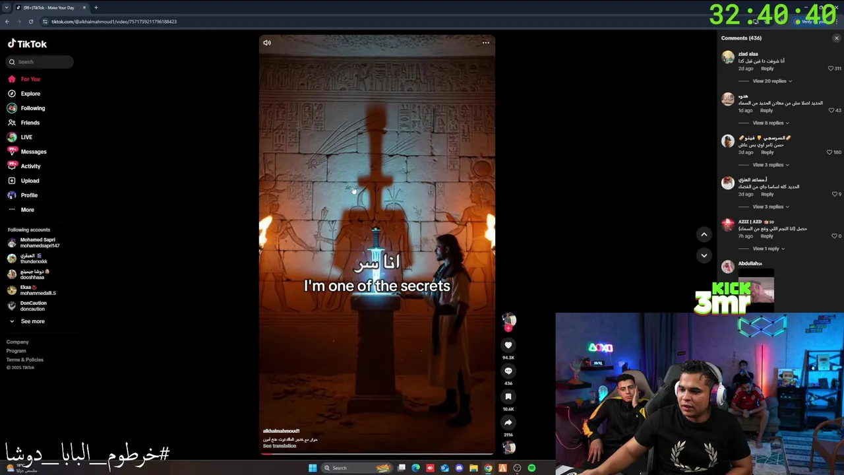
Task: Open Explore in sidebar
Action: tap(30, 94)
